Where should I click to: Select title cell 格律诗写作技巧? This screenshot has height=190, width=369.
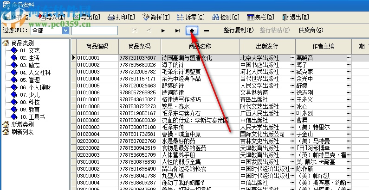coord(200,99)
